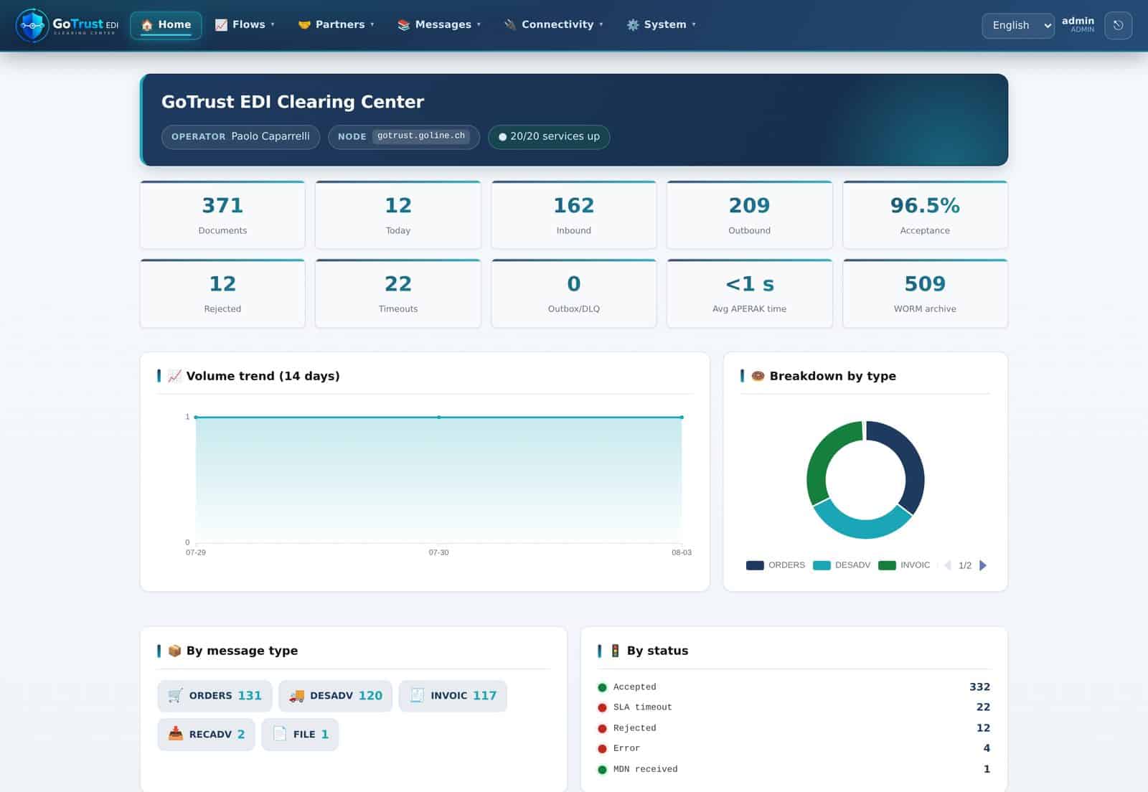
Task: Open the Avg APERAK time card
Action: 750,293
